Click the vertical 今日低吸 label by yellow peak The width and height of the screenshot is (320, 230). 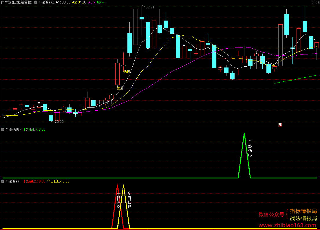point(129,200)
